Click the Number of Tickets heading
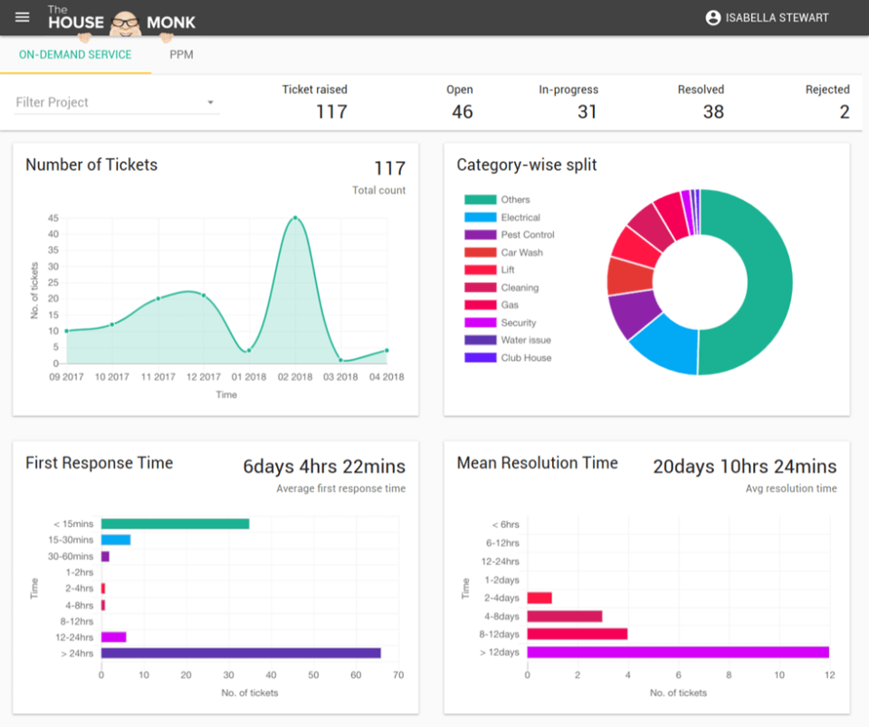 point(91,165)
